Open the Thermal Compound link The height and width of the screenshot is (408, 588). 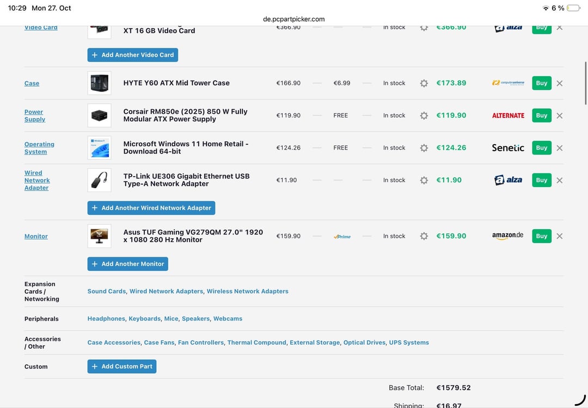[256, 343]
